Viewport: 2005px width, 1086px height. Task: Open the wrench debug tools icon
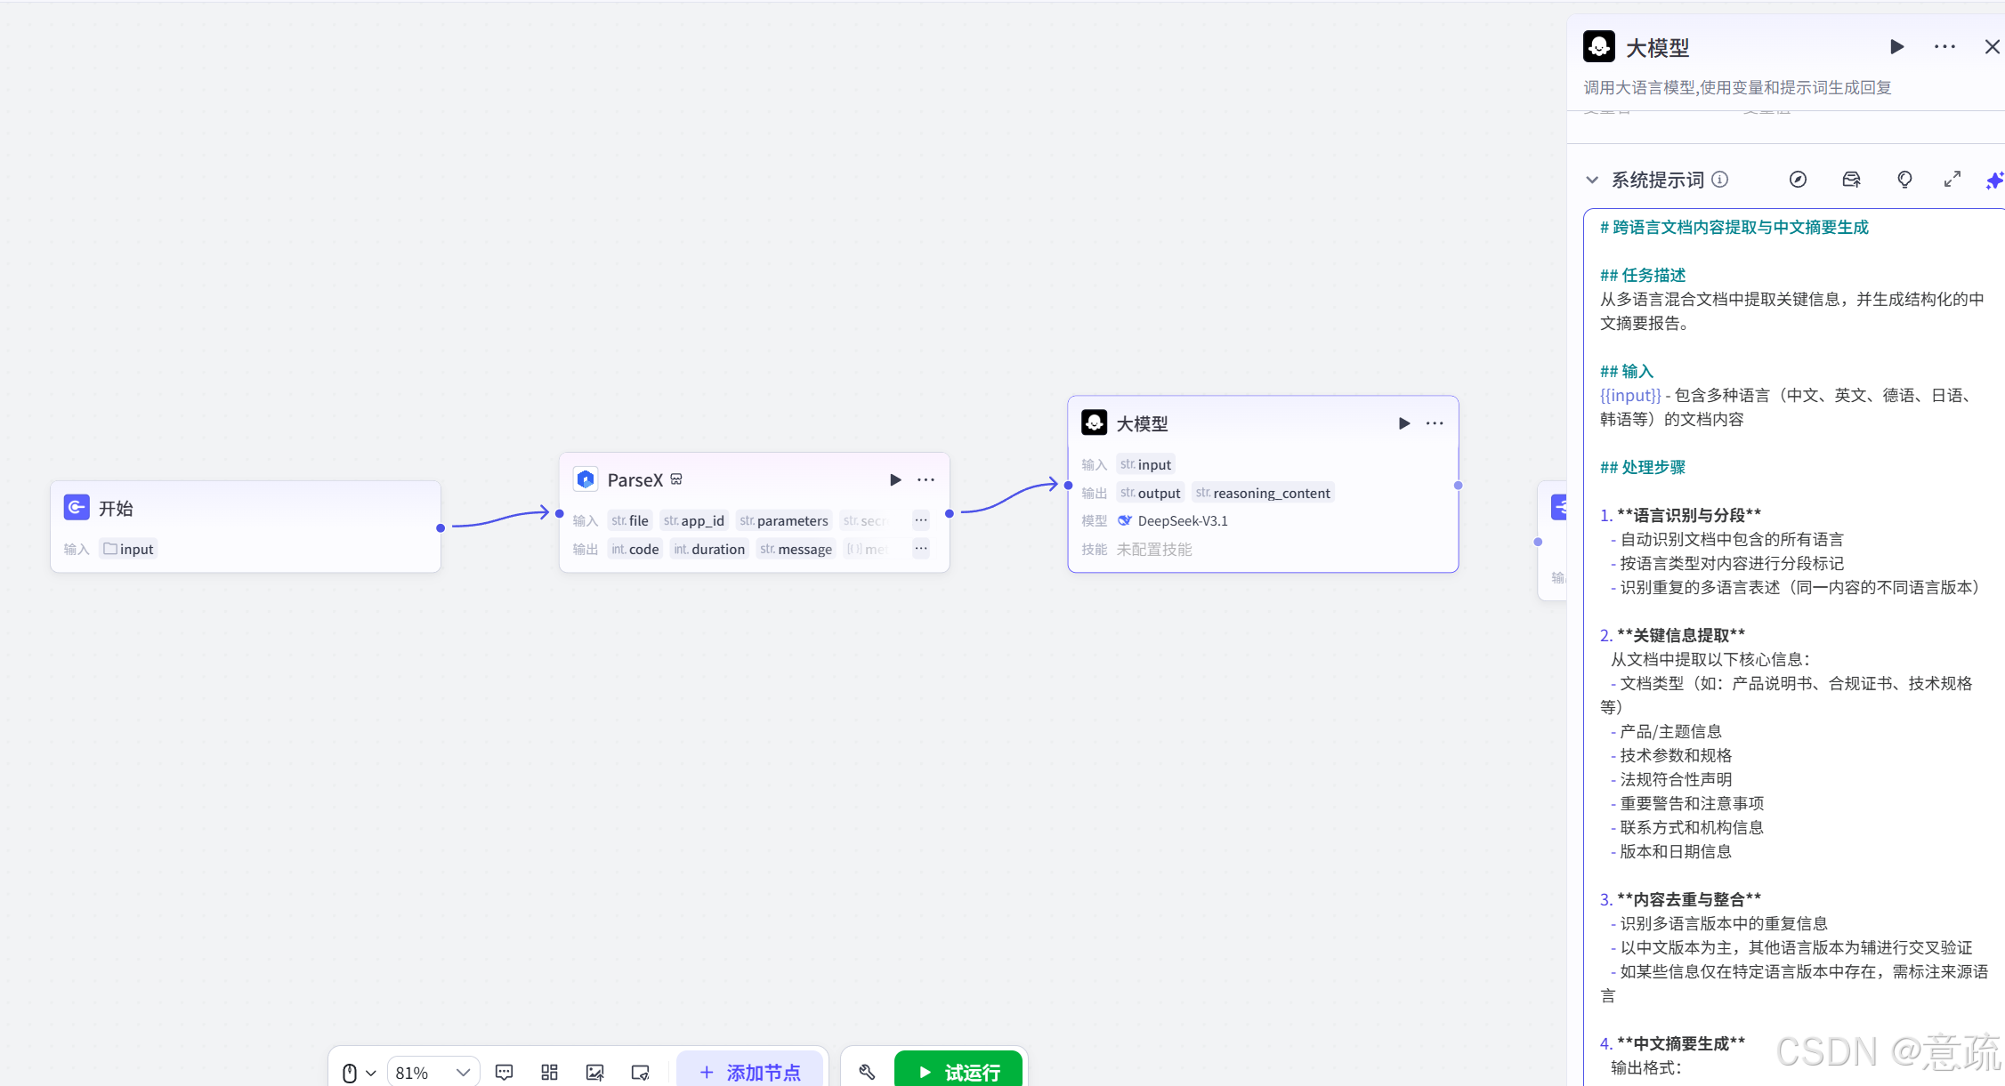pyautogui.click(x=867, y=1072)
